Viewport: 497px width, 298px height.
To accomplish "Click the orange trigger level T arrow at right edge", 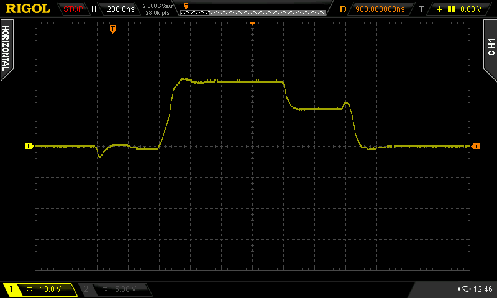I will (476, 147).
